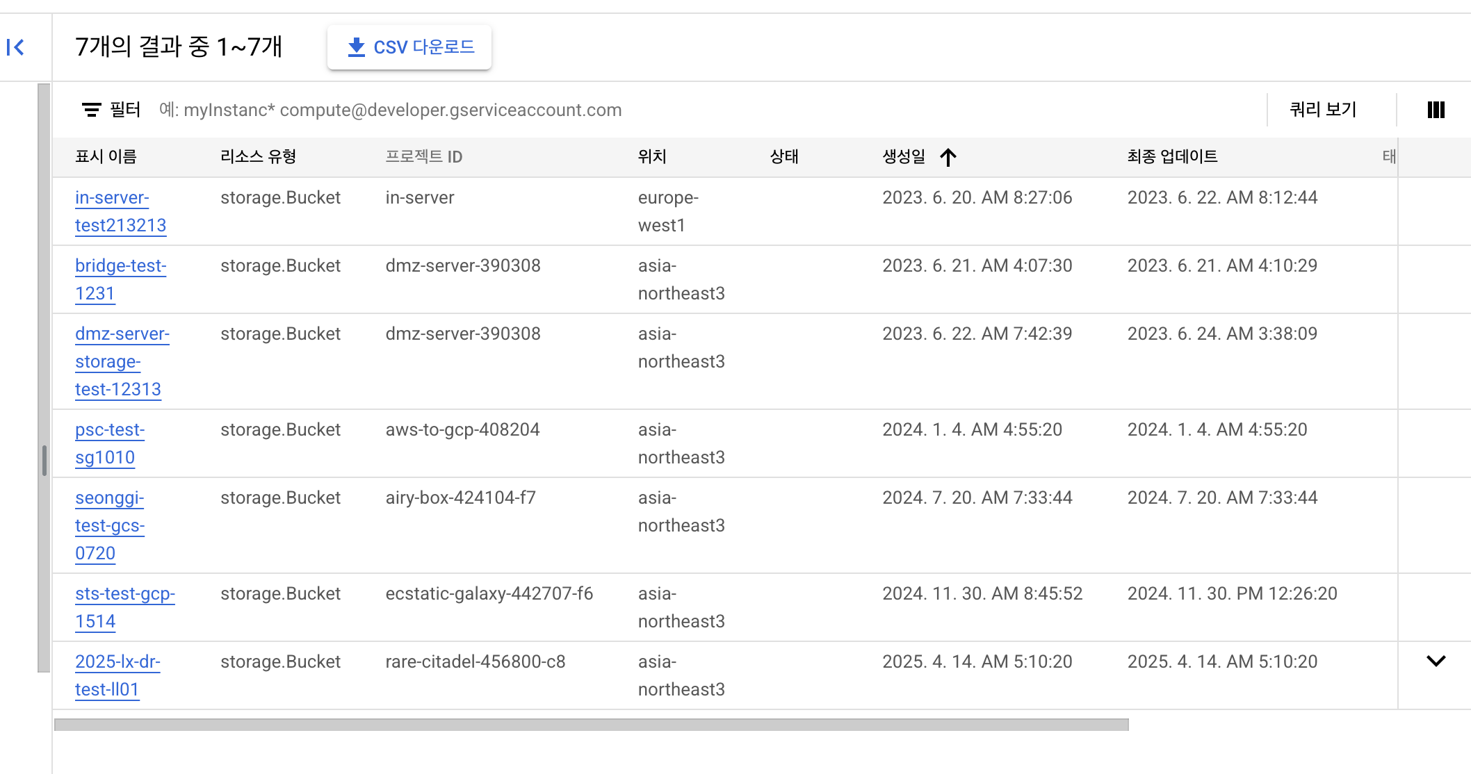1471x774 pixels.
Task: Click the vertical scrollbar on left panel
Action: pyautogui.click(x=44, y=378)
